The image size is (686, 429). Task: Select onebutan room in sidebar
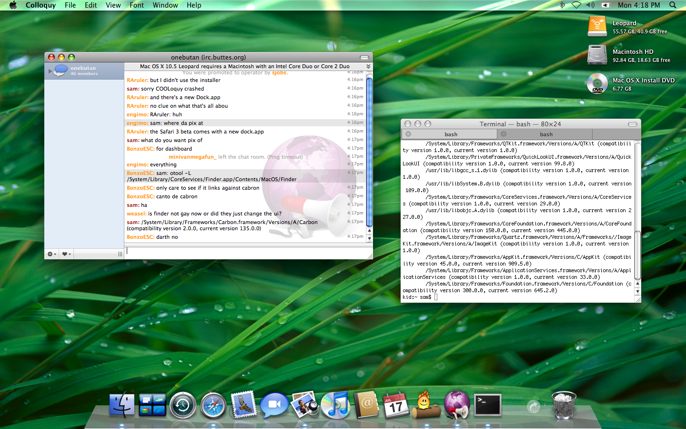84,71
